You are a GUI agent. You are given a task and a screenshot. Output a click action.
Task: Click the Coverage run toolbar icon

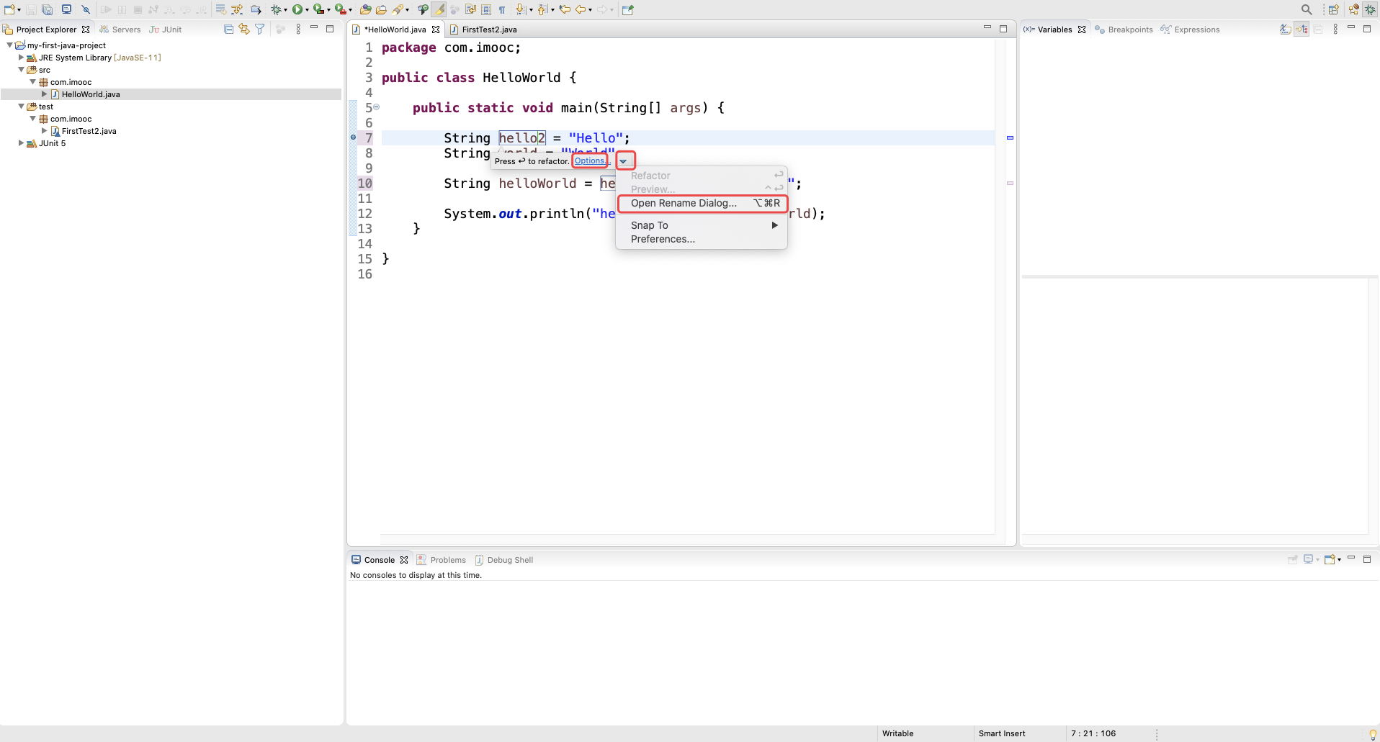click(318, 9)
